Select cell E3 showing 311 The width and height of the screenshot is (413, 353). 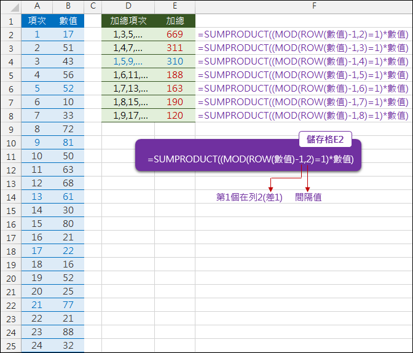[x=175, y=48]
